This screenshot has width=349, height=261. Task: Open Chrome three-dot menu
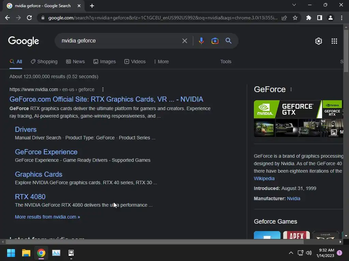pyautogui.click(x=342, y=18)
